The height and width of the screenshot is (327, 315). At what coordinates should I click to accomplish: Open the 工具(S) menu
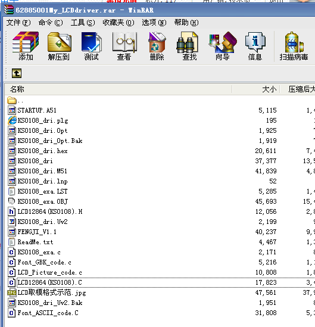point(83,23)
